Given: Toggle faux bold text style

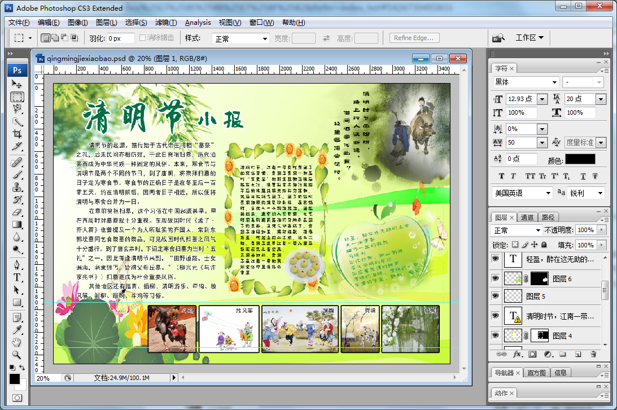Looking at the screenshot, I should [501, 176].
